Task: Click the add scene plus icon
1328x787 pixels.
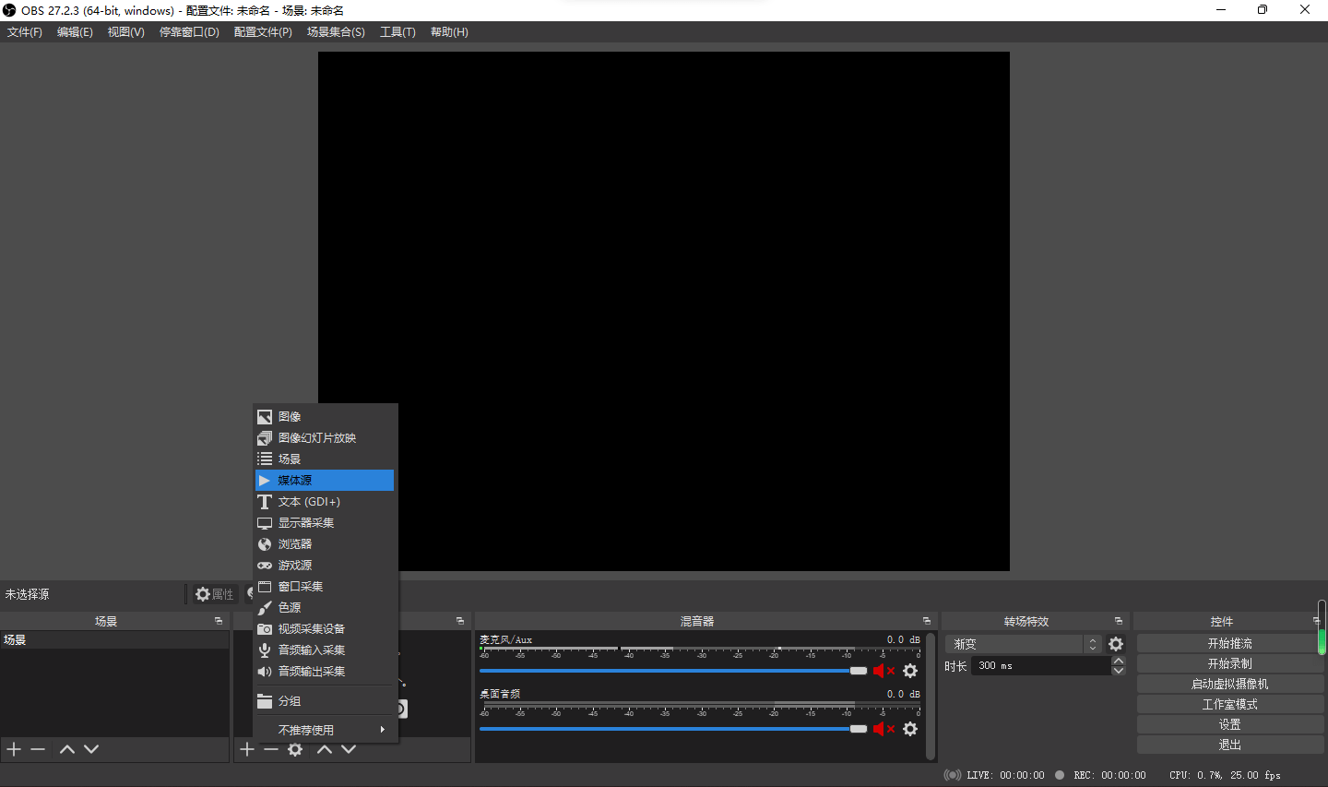Action: tap(14, 749)
